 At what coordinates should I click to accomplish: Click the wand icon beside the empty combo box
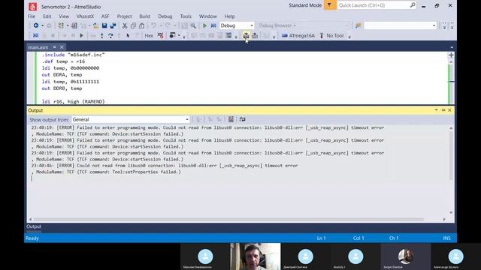point(358,25)
